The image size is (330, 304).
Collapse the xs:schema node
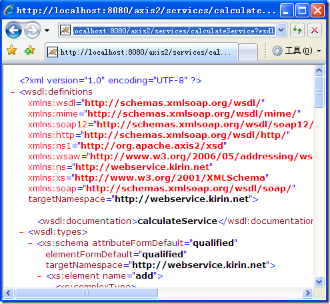pos(30,243)
